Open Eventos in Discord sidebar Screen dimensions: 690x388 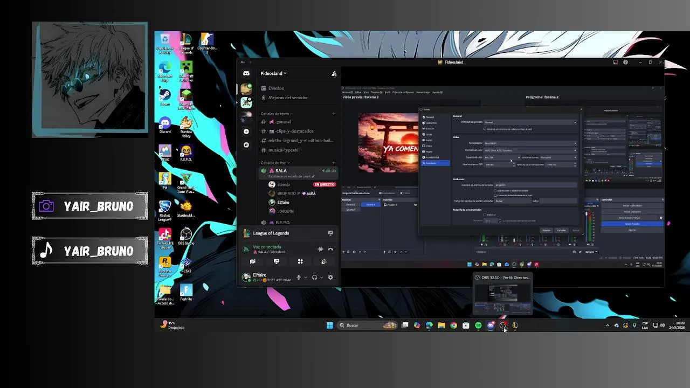pos(276,88)
